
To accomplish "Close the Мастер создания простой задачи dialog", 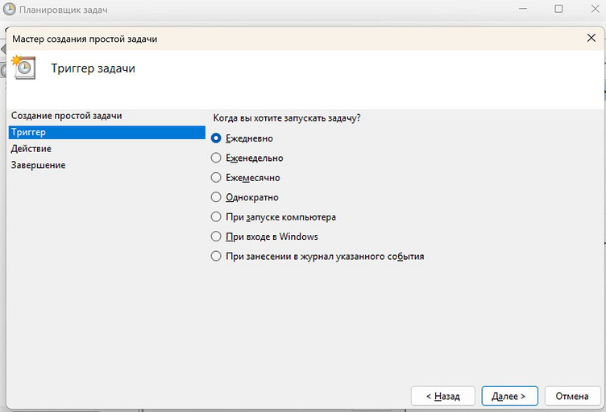I will pos(591,38).
